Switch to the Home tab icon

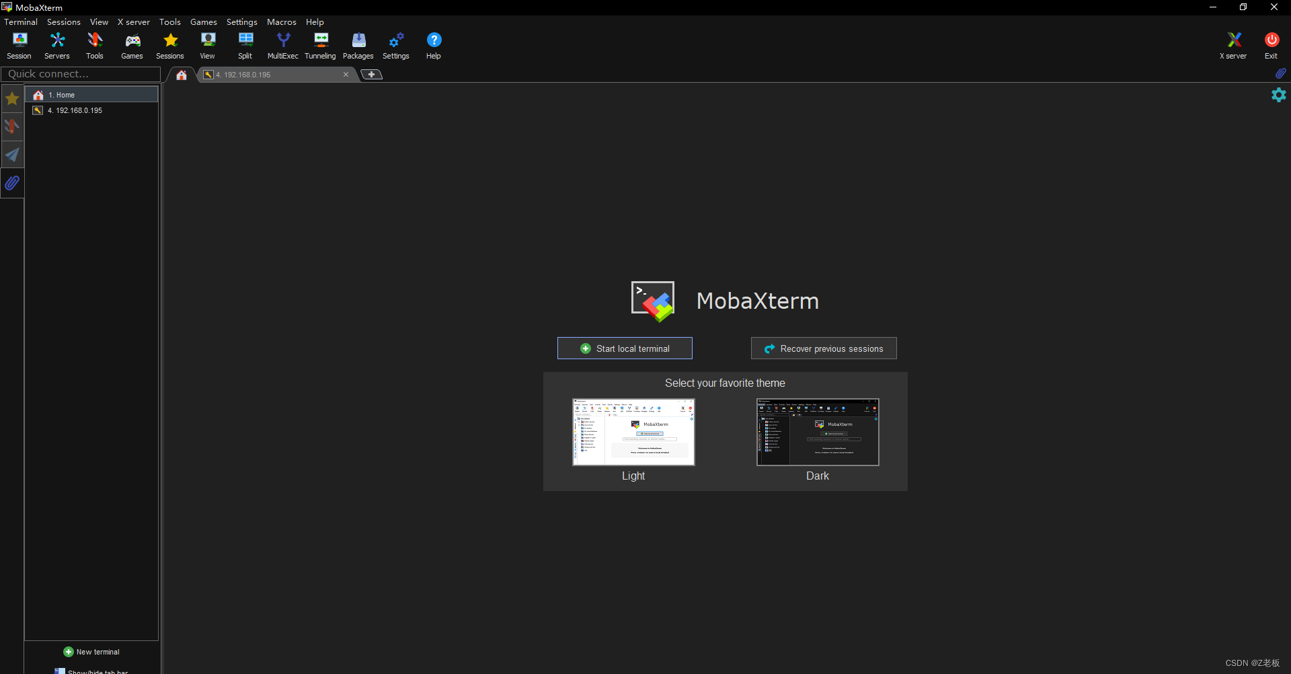182,75
